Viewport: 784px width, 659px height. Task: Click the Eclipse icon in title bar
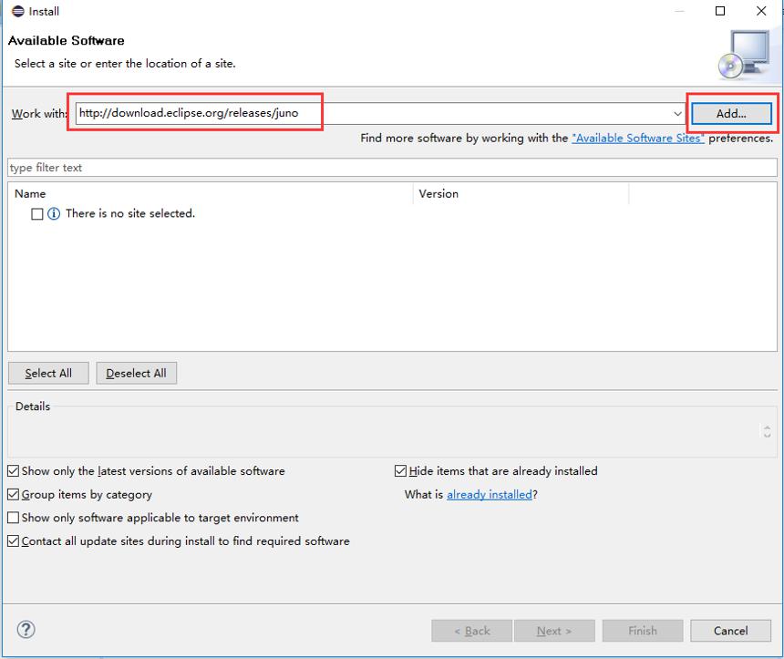pyautogui.click(x=17, y=11)
